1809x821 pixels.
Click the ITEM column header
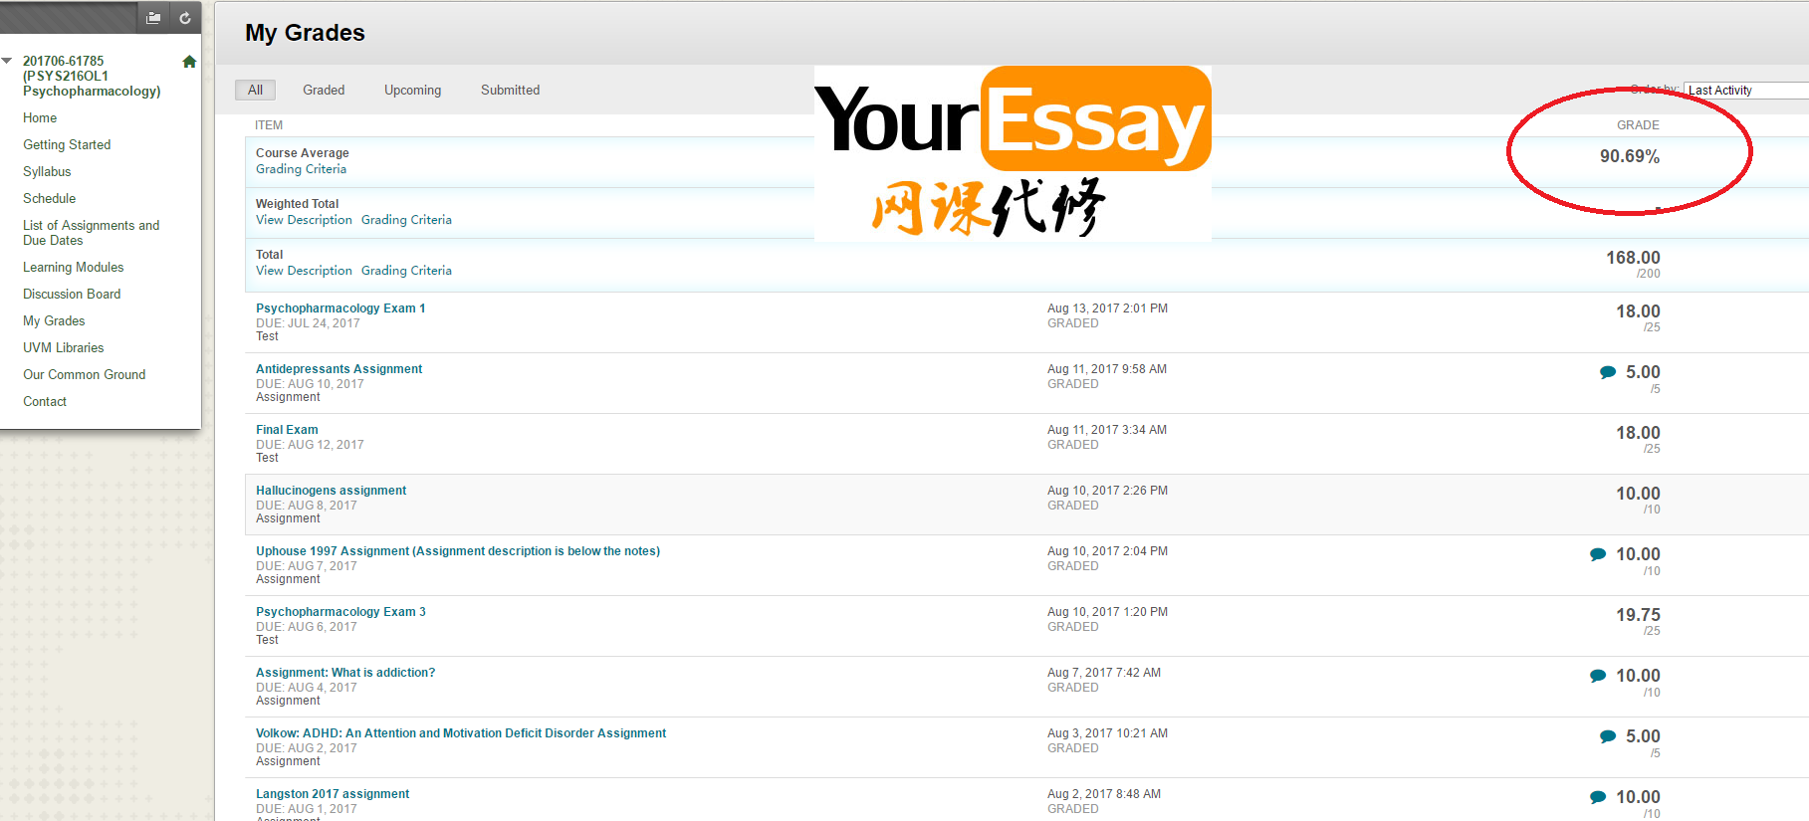(269, 125)
